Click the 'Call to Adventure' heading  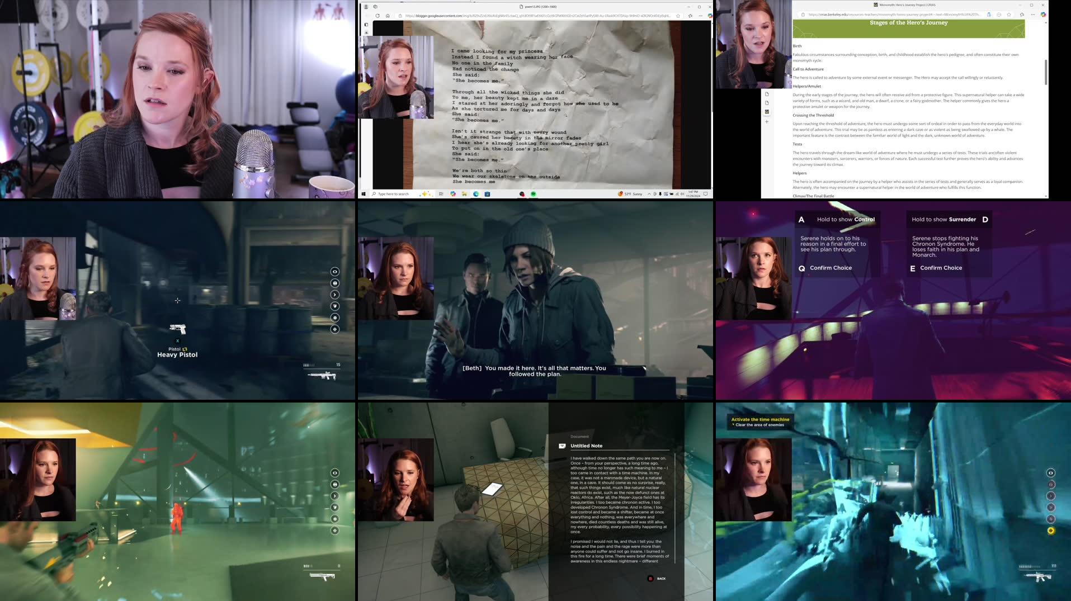click(x=808, y=69)
